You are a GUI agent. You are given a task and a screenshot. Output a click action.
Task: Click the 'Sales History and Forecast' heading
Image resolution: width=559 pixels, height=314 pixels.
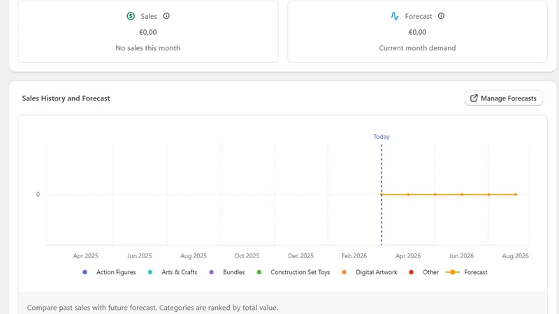(x=66, y=98)
